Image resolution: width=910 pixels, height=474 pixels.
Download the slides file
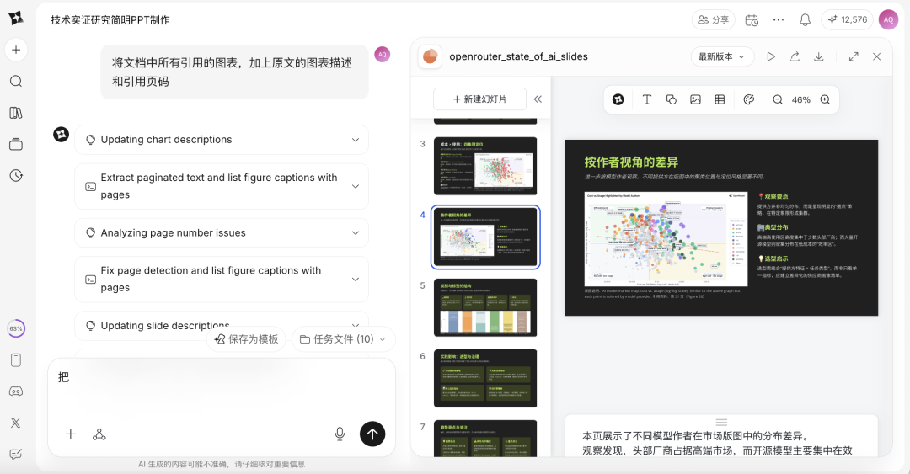pyautogui.click(x=818, y=57)
